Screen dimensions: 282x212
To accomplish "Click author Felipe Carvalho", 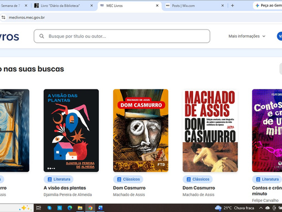I will (265, 200).
